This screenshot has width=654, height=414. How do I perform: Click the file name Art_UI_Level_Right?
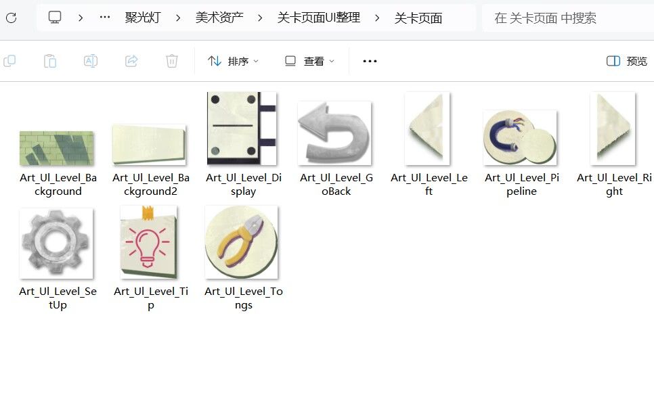tap(614, 184)
